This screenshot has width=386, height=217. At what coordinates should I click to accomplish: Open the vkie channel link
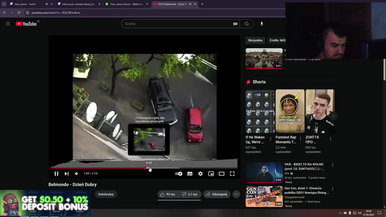pyautogui.click(x=287, y=174)
